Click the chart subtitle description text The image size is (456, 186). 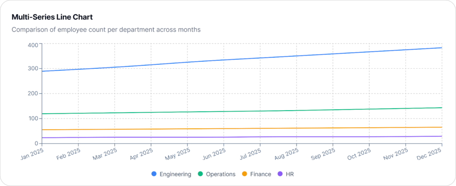106,30
